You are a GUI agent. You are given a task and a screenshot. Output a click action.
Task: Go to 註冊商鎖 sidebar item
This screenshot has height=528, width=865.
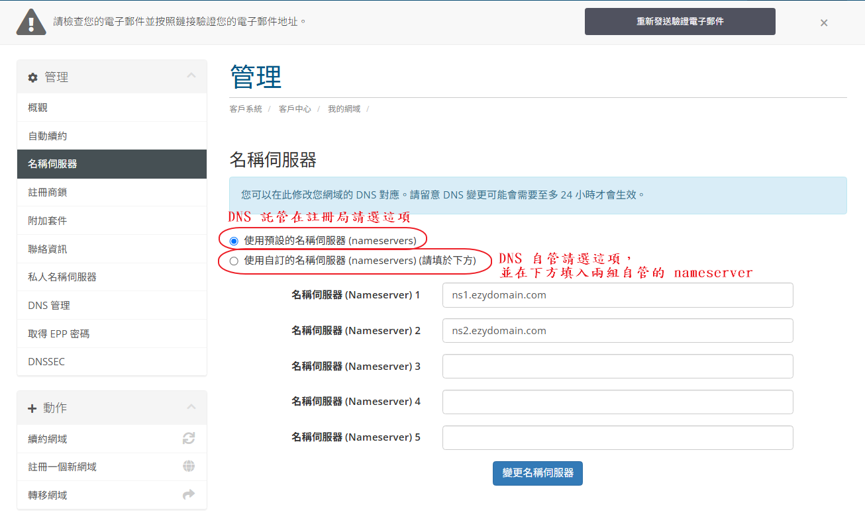coord(47,192)
